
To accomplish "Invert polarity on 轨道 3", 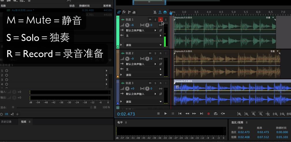I will pyautogui.click(x=160, y=94).
